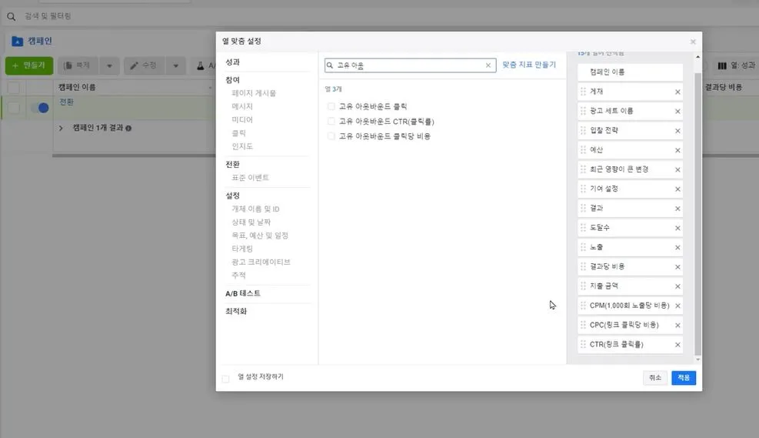Click the selected columns list scrollbar
Image resolution: width=759 pixels, height=438 pixels.
(x=697, y=214)
